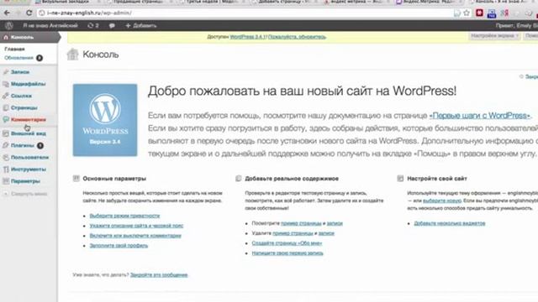Open Записи in the sidebar menu
This screenshot has height=302, width=538.
tap(20, 72)
